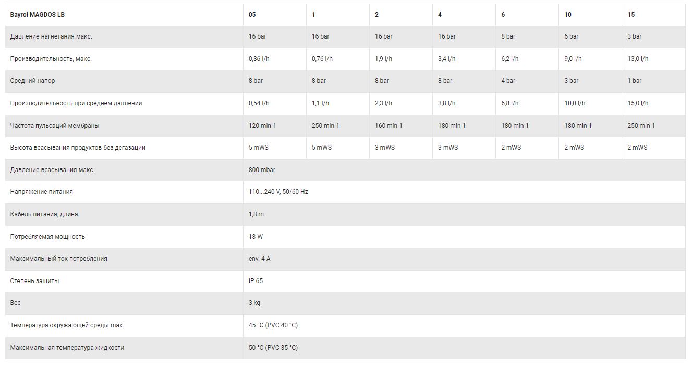The height and width of the screenshot is (366, 693).
Task: Select the 250 min-1 value for model 1
Action: 325,126
